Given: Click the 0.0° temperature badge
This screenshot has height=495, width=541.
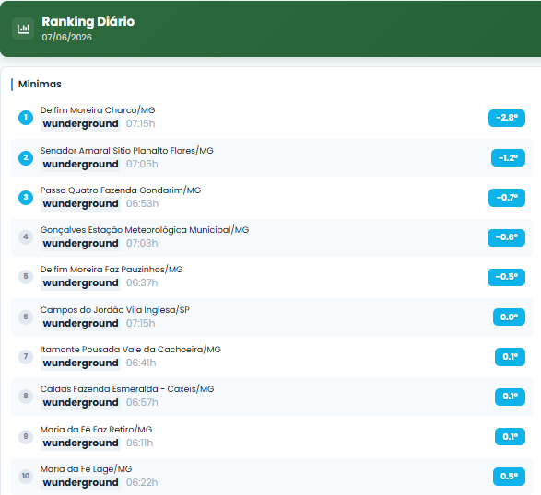Looking at the screenshot, I should tap(509, 317).
